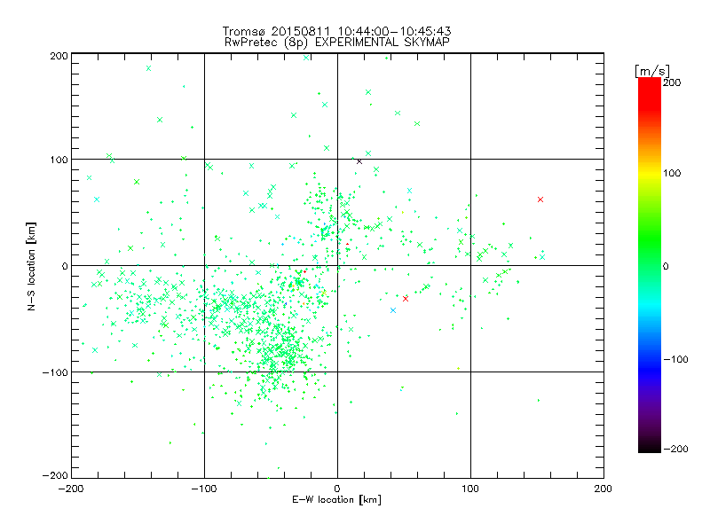710x532 pixels.
Task: Click the E-W axis '200' tick label
Action: coord(603,489)
